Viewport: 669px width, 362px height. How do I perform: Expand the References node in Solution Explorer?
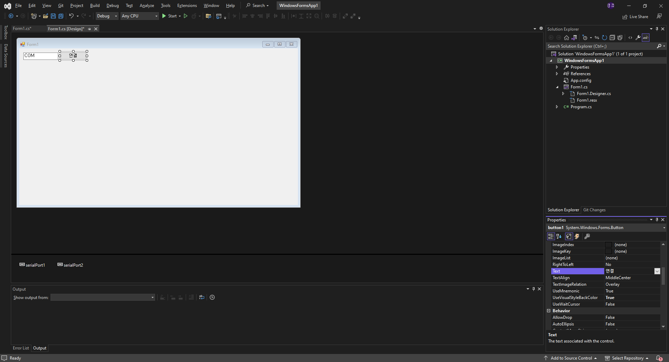pyautogui.click(x=557, y=74)
